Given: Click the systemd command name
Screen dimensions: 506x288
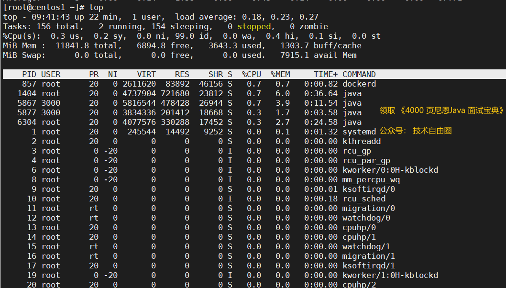Looking at the screenshot, I should tap(359, 132).
